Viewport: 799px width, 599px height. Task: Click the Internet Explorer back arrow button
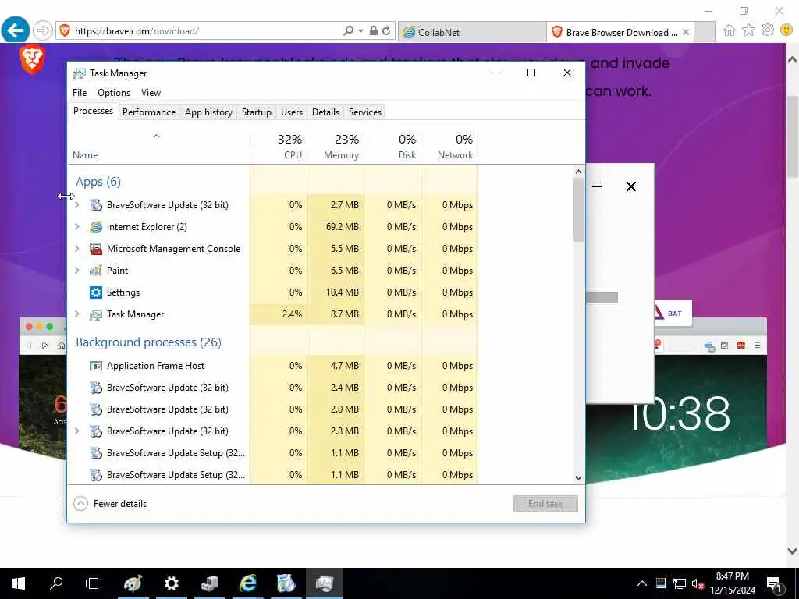16,30
